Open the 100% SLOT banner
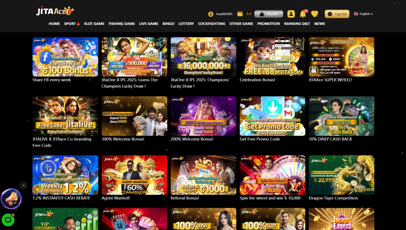Image resolution: width=406 pixels, height=230 pixels. (272, 219)
